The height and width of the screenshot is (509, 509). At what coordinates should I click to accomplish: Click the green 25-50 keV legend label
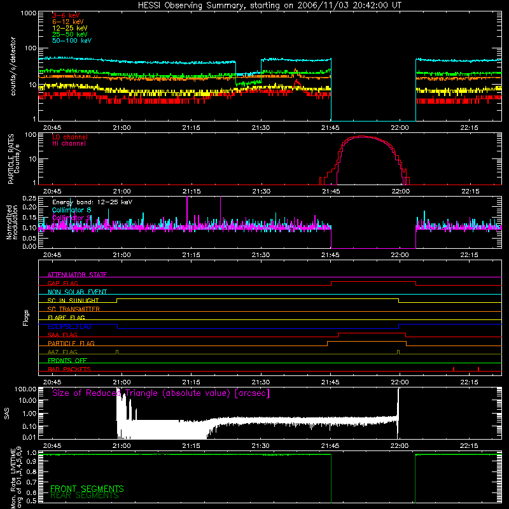pos(70,34)
